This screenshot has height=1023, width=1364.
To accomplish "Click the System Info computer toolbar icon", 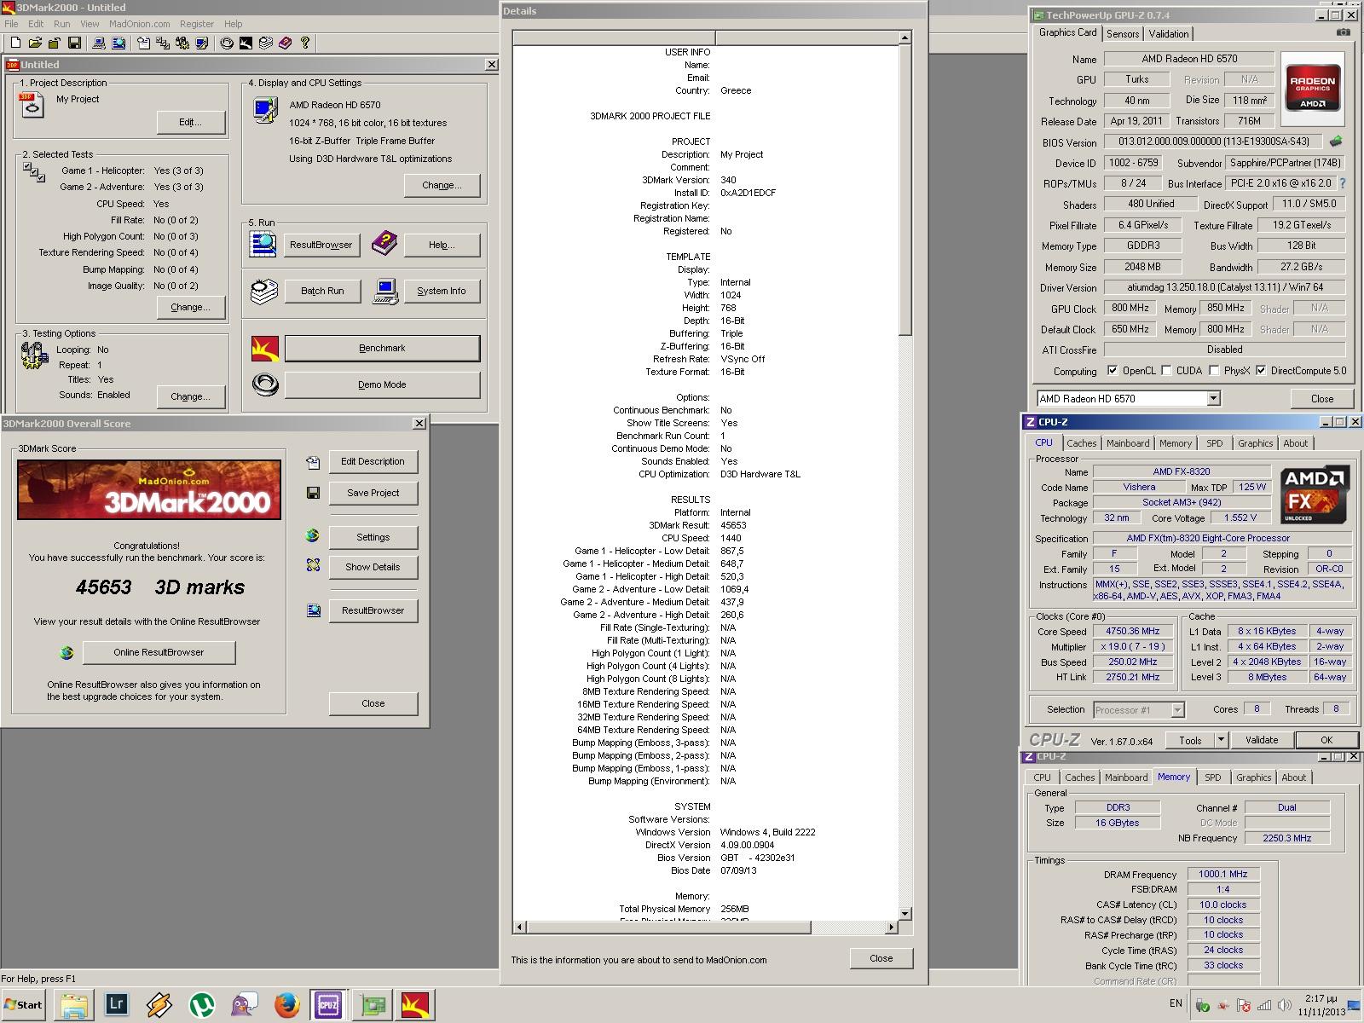I will pos(99,43).
